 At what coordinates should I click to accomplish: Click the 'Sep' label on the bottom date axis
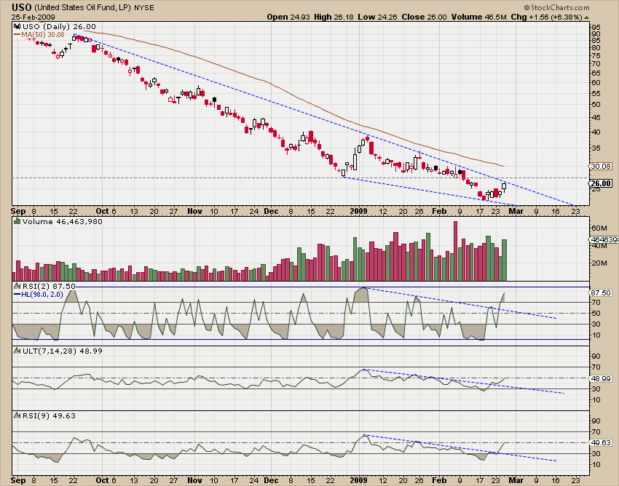pyautogui.click(x=18, y=480)
